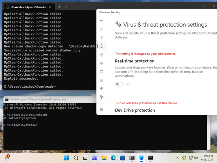Click "Successfully accessed volume shadow copy." line
Viewport: 217px width, 163px height.
pyautogui.click(x=43, y=50)
